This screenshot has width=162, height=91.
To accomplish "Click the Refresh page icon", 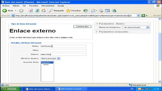I will 37,11.
